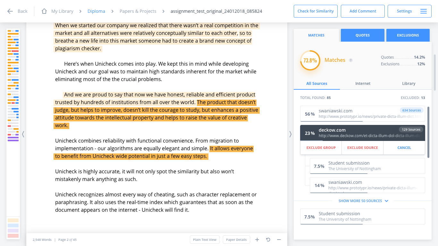Click the purple legend swatch in the minimap
438x246 pixels.
[13, 231]
